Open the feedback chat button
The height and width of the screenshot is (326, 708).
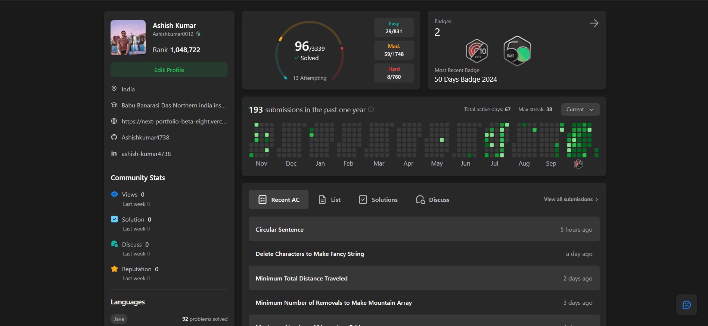(686, 305)
